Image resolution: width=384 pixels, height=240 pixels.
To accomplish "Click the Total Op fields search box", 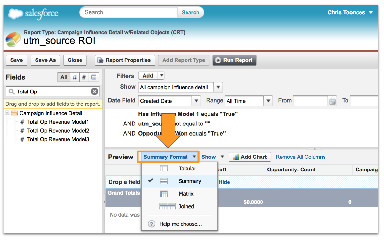I will coord(52,92).
